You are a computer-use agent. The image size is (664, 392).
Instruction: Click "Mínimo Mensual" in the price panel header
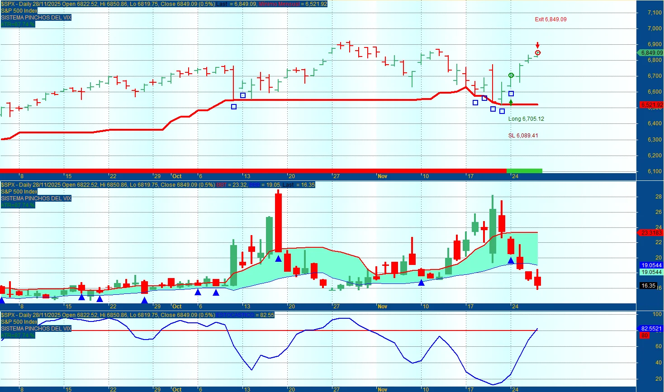point(279,4)
